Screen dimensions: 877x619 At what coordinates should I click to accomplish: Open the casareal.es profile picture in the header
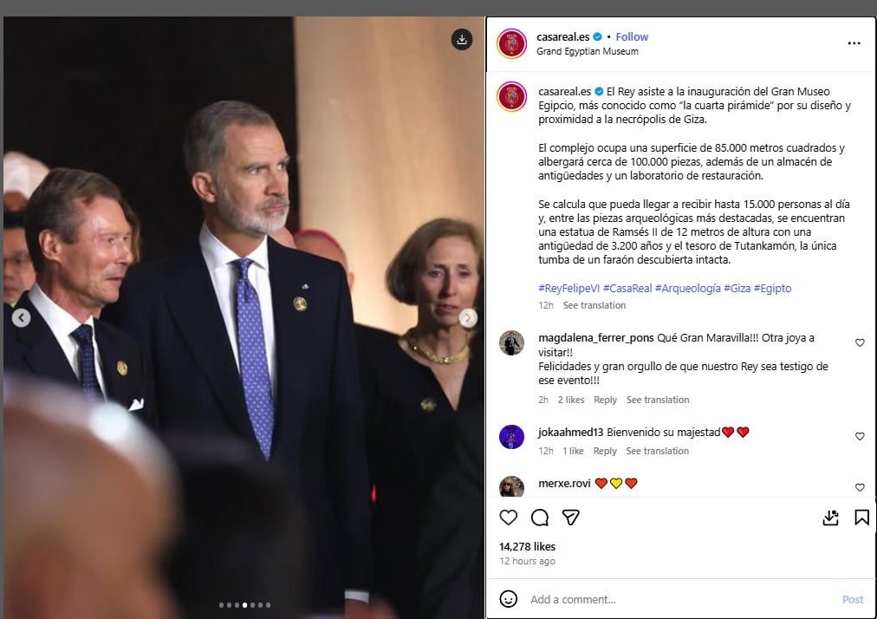point(511,43)
